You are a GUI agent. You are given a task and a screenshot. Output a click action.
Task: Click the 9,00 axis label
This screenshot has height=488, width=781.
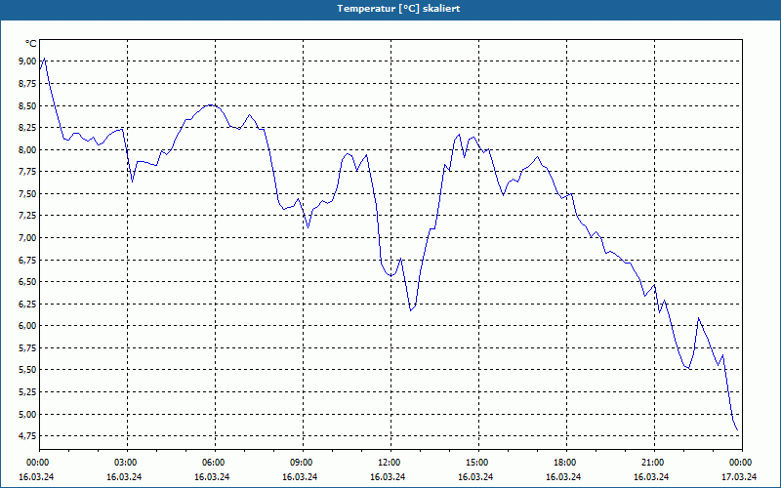coord(27,61)
